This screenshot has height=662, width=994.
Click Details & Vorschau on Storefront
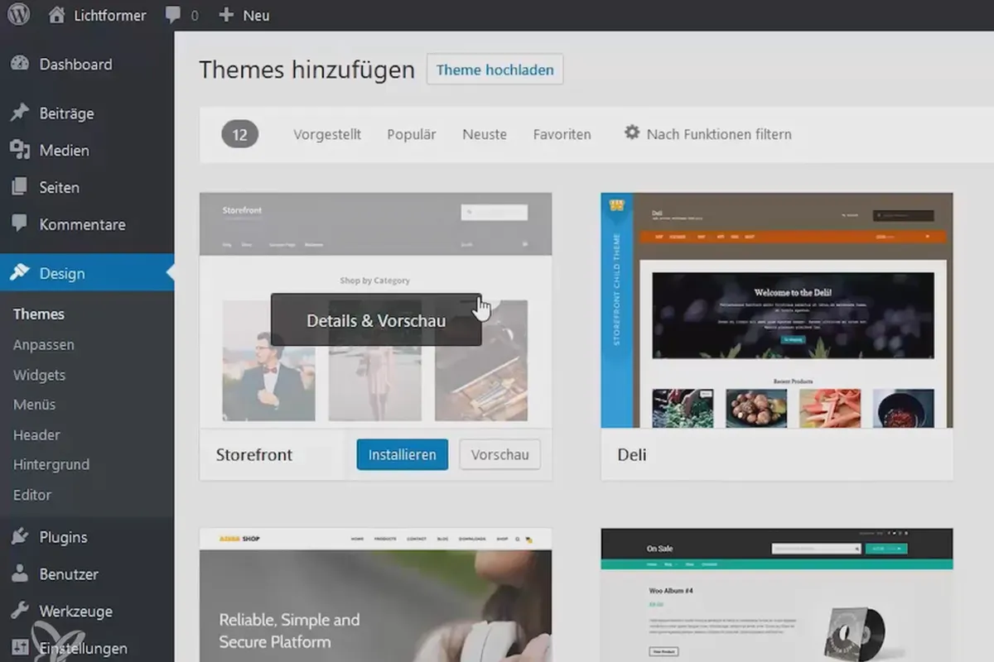coord(376,320)
